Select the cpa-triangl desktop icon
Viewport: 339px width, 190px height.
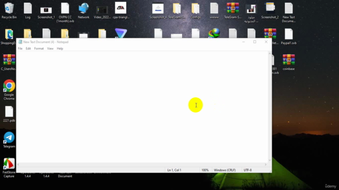pos(121,11)
